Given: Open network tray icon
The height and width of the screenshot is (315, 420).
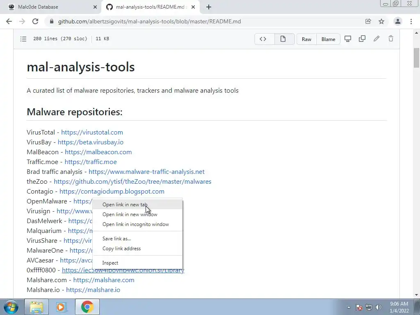Looking at the screenshot, I should click(369, 307).
